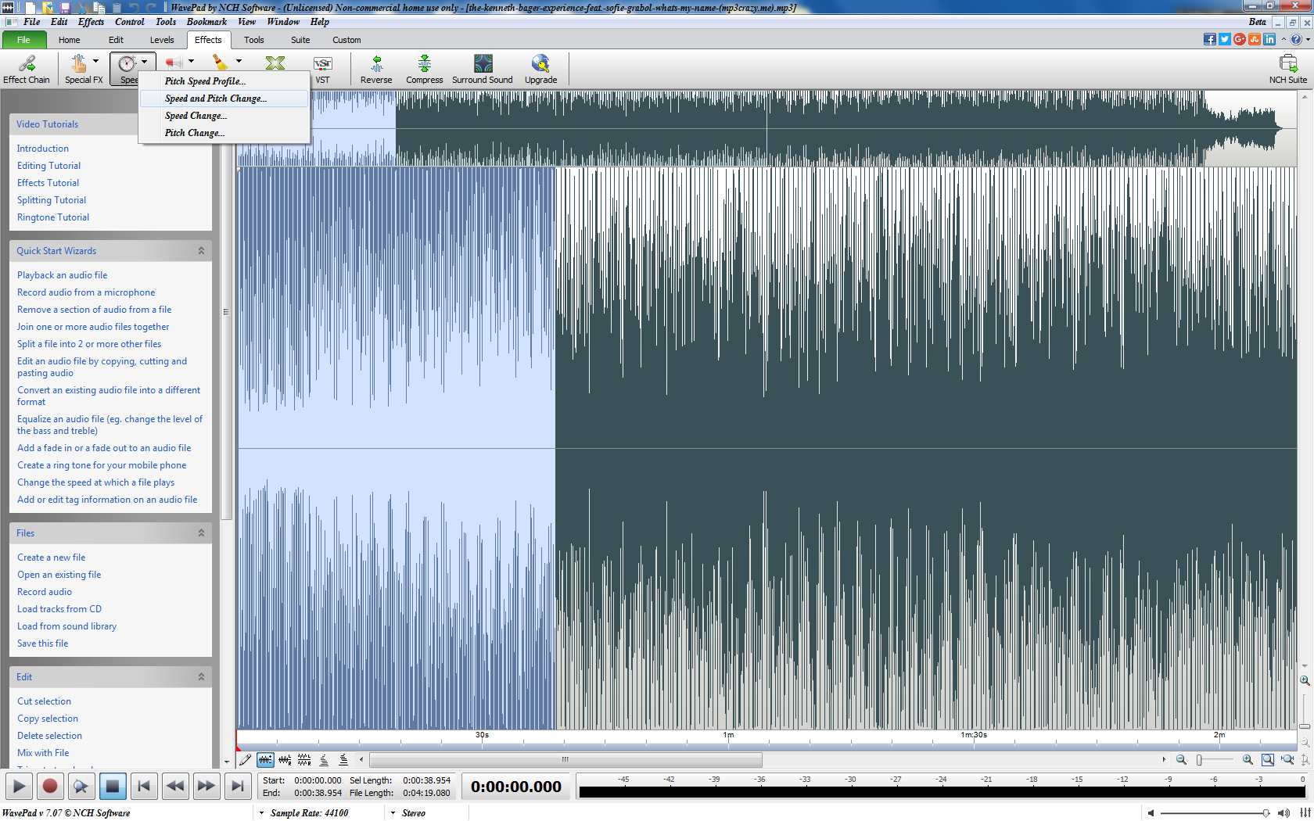Click Join one or more audio files together
Screen dimensions: 1314x821
(93, 327)
